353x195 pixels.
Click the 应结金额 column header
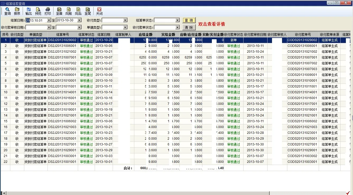(146, 35)
